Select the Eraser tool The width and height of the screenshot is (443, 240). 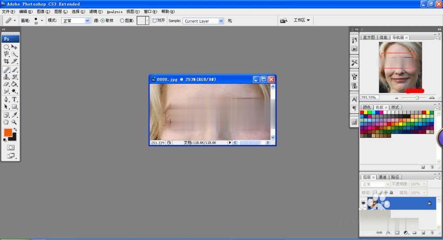[6, 84]
